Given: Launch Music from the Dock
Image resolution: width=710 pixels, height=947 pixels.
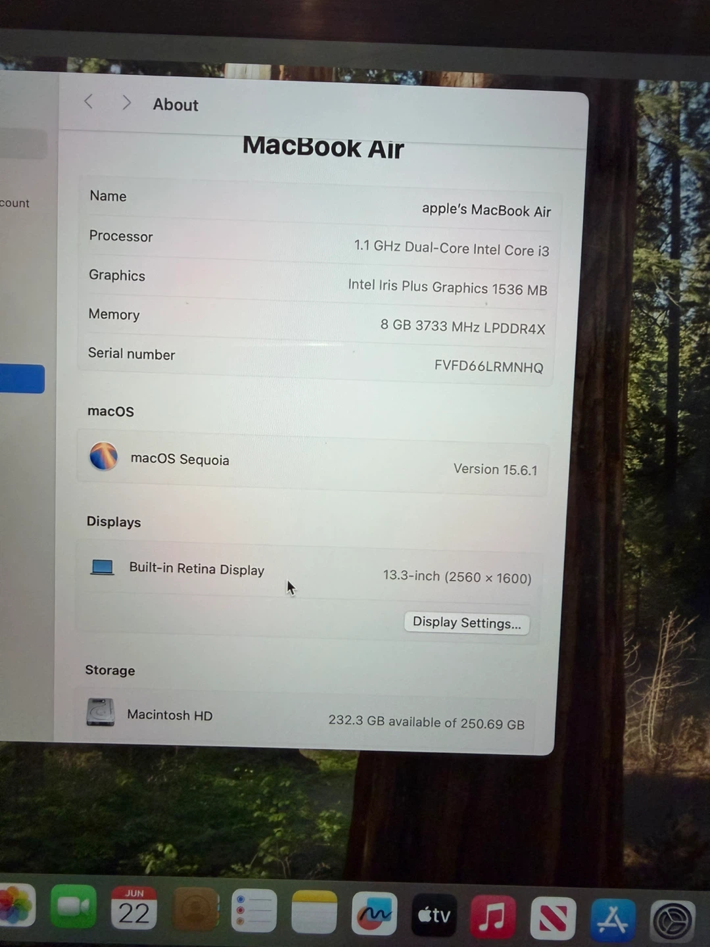Looking at the screenshot, I should (493, 916).
